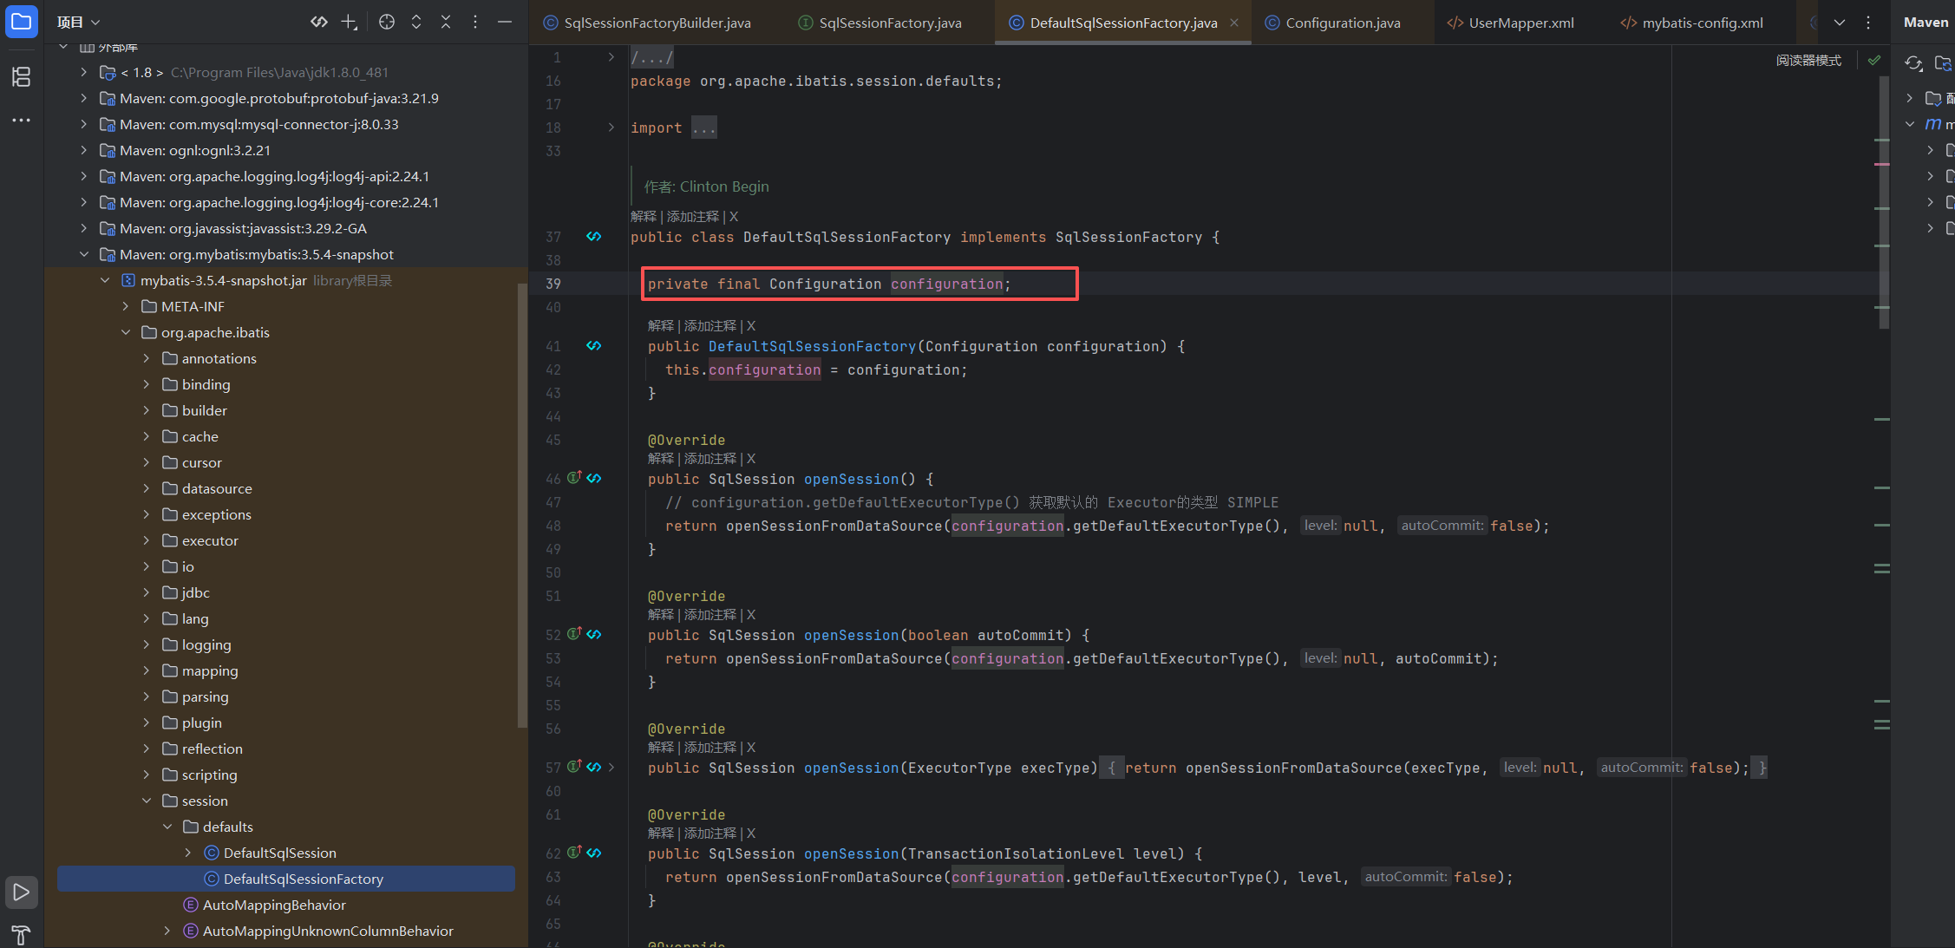Expand all tree nodes in project panel
Screen dimensions: 1955x948
click(x=416, y=22)
